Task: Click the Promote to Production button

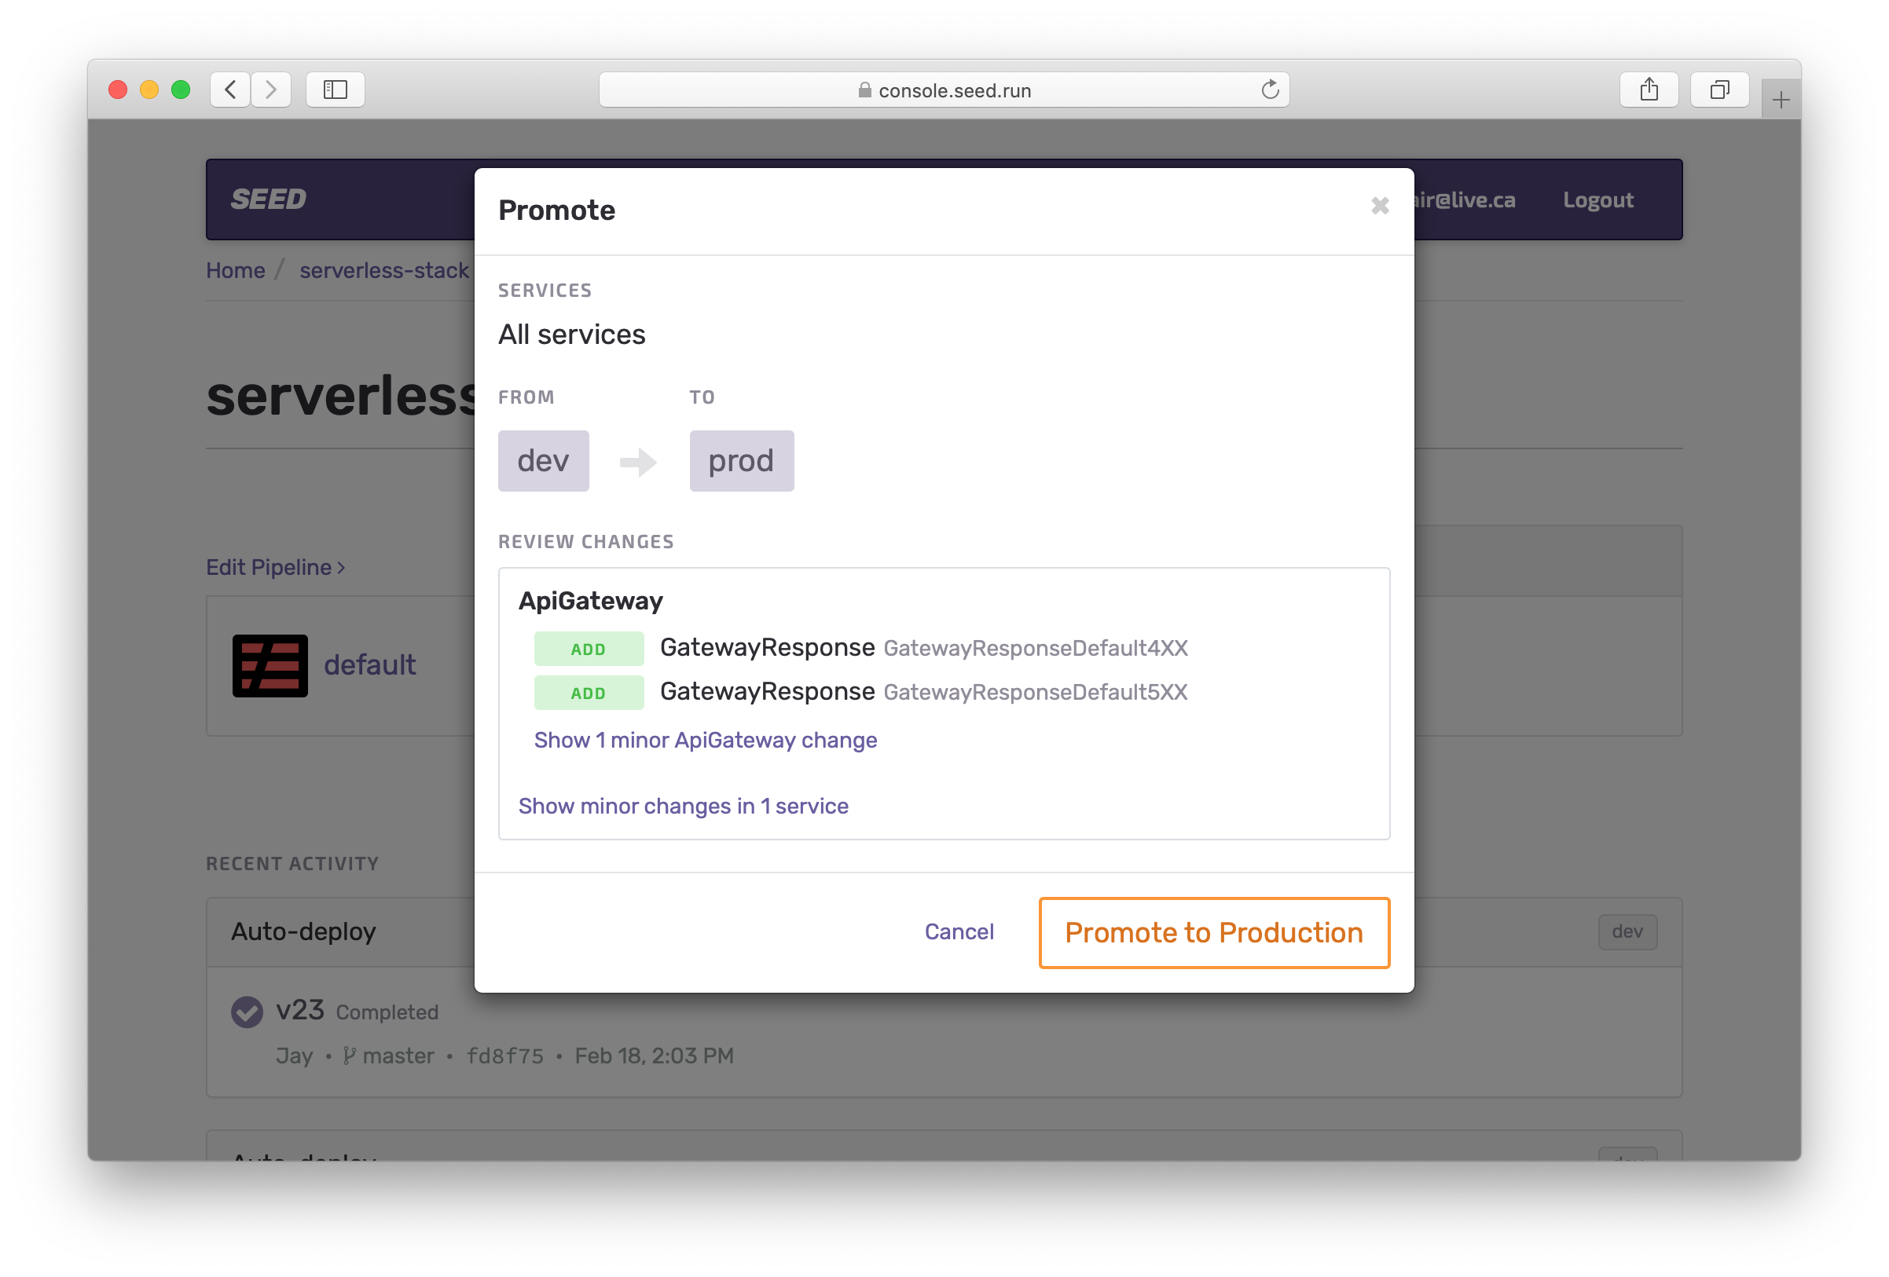Action: pyautogui.click(x=1213, y=932)
